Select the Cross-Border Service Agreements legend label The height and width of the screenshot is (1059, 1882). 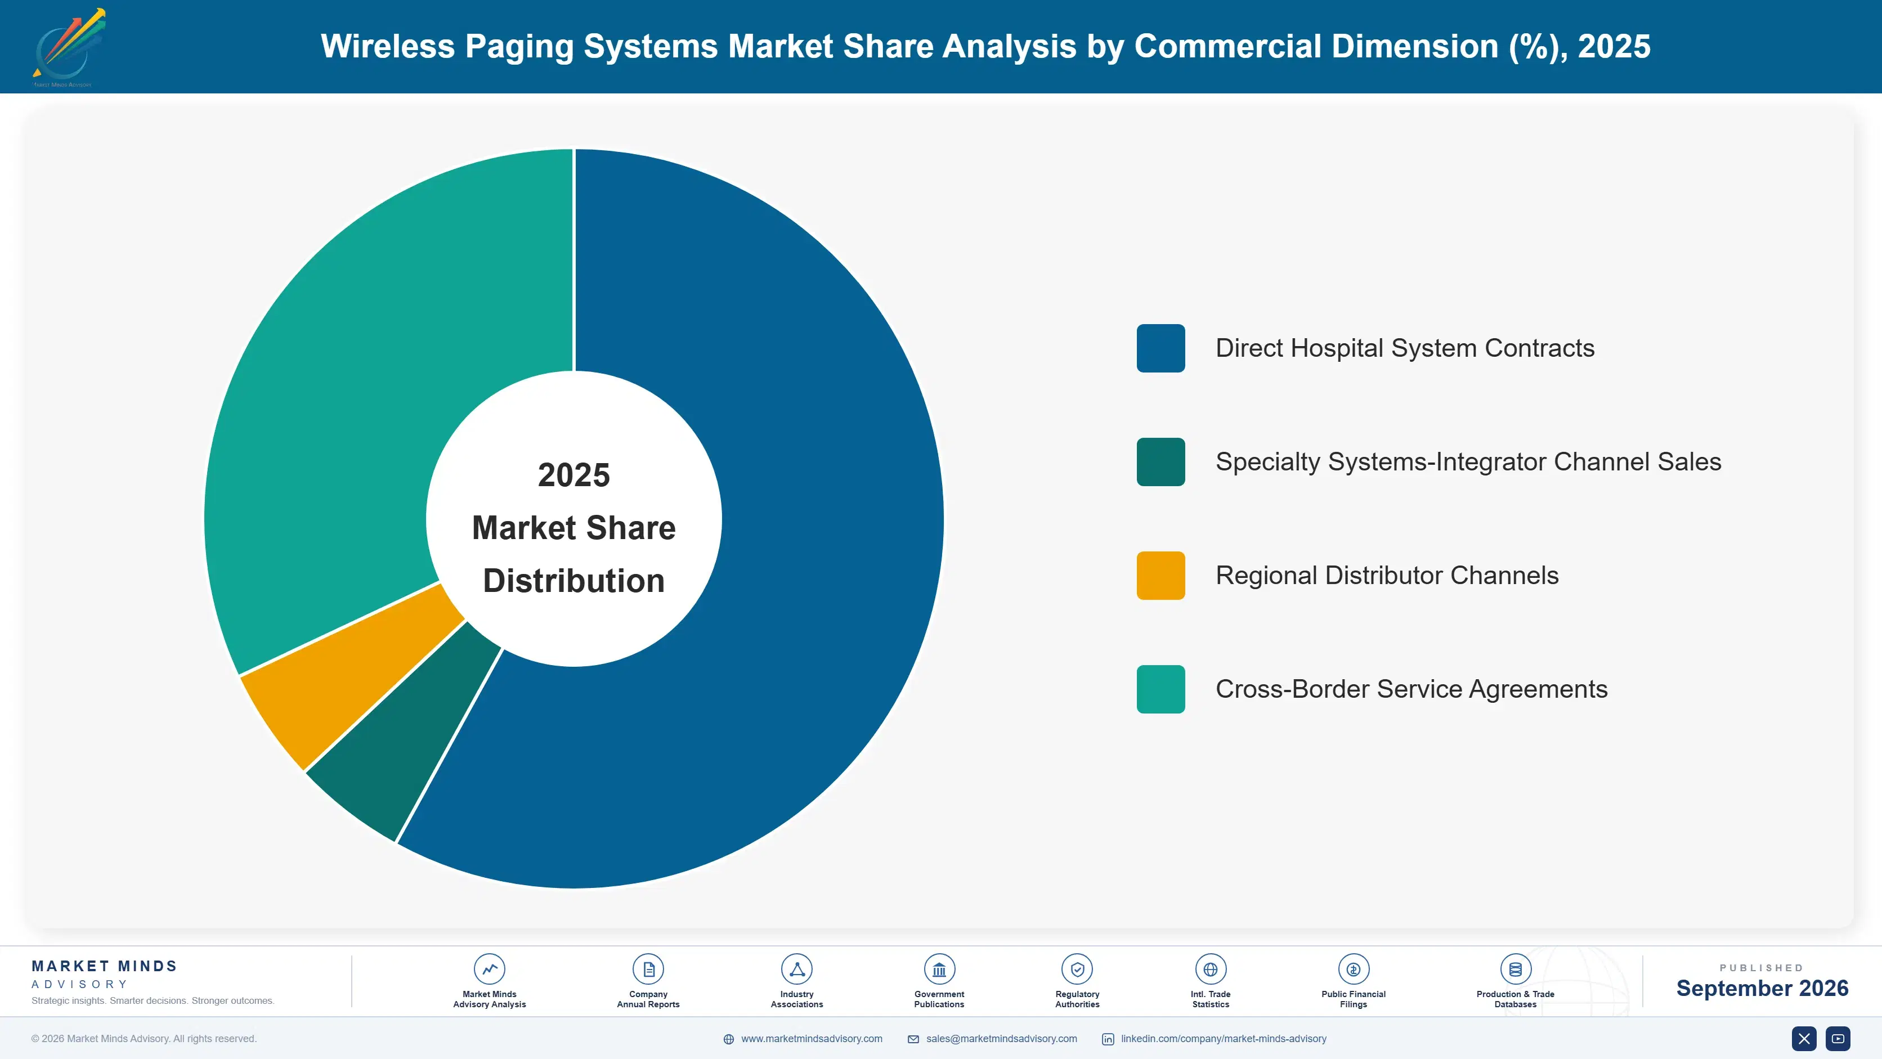(x=1411, y=689)
